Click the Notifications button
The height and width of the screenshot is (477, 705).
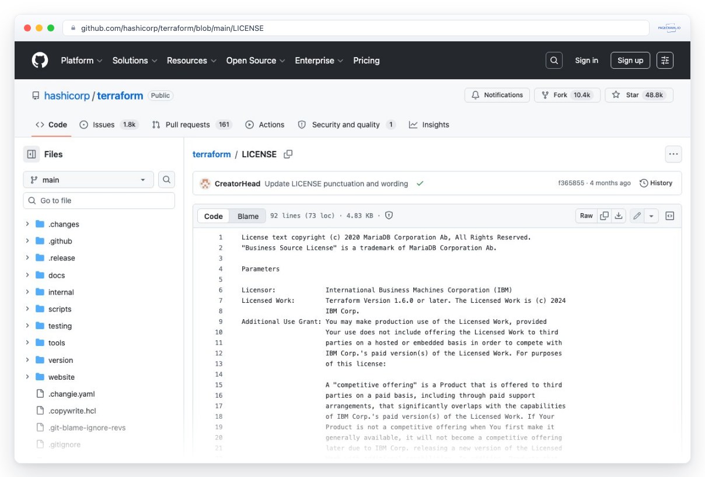pos(497,95)
